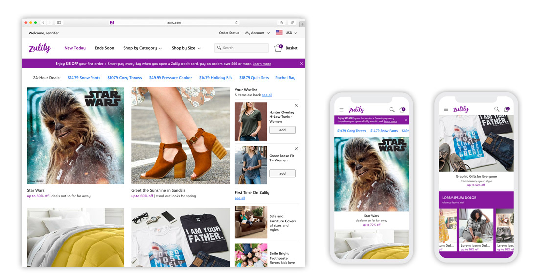Image resolution: width=545 pixels, height=274 pixels.
Task: Tap graphic tees image on second phone
Action: (x=476, y=143)
